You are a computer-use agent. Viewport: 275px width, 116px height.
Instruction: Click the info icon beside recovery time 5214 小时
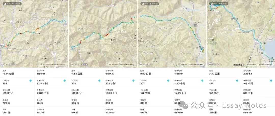(x=64, y=80)
